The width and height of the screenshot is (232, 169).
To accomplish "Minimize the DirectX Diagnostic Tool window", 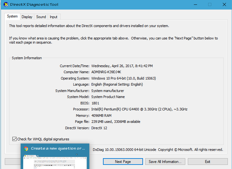I will (195, 4).
